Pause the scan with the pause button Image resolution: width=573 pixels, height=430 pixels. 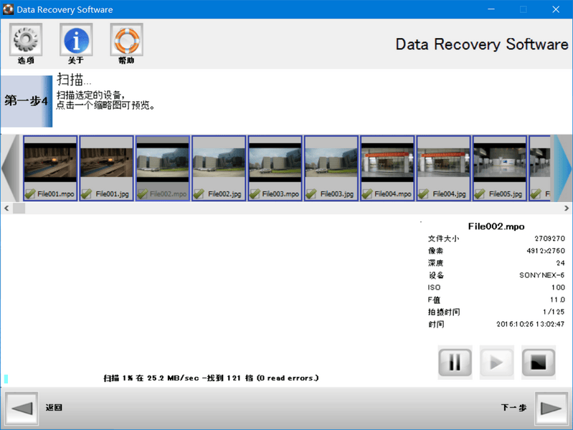click(455, 363)
